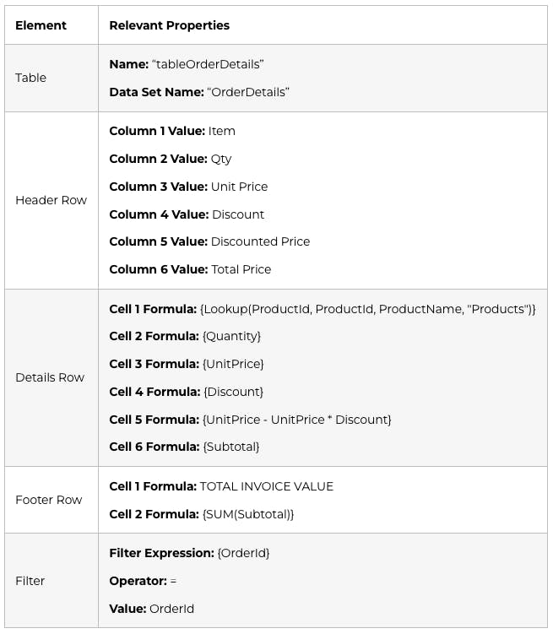Screen dimensions: 553x634
Task: Click the Data Set Name "OrderDetails" line
Action: [x=199, y=92]
